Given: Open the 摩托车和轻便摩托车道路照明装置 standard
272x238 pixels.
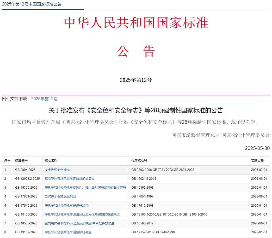Looking at the screenshot, I should pos(68,232).
